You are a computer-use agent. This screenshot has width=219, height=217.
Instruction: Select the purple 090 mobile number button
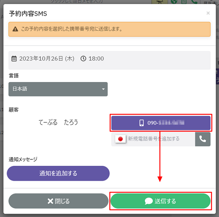point(161,123)
